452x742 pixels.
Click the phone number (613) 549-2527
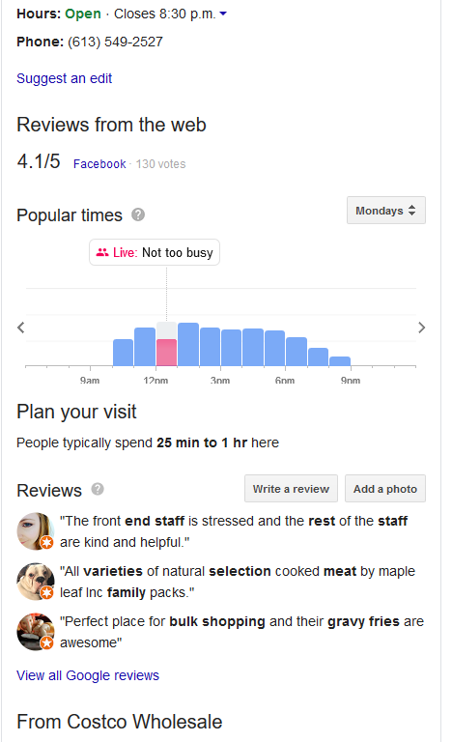(x=116, y=42)
